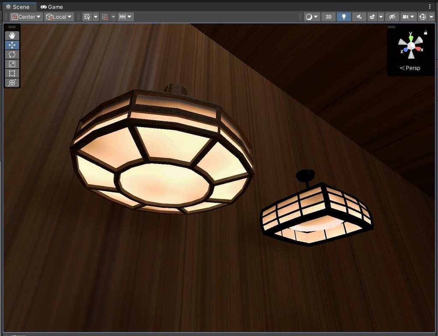Toggle scene lighting lightbulb button
Viewport: 438px width, 336px height.
point(344,17)
